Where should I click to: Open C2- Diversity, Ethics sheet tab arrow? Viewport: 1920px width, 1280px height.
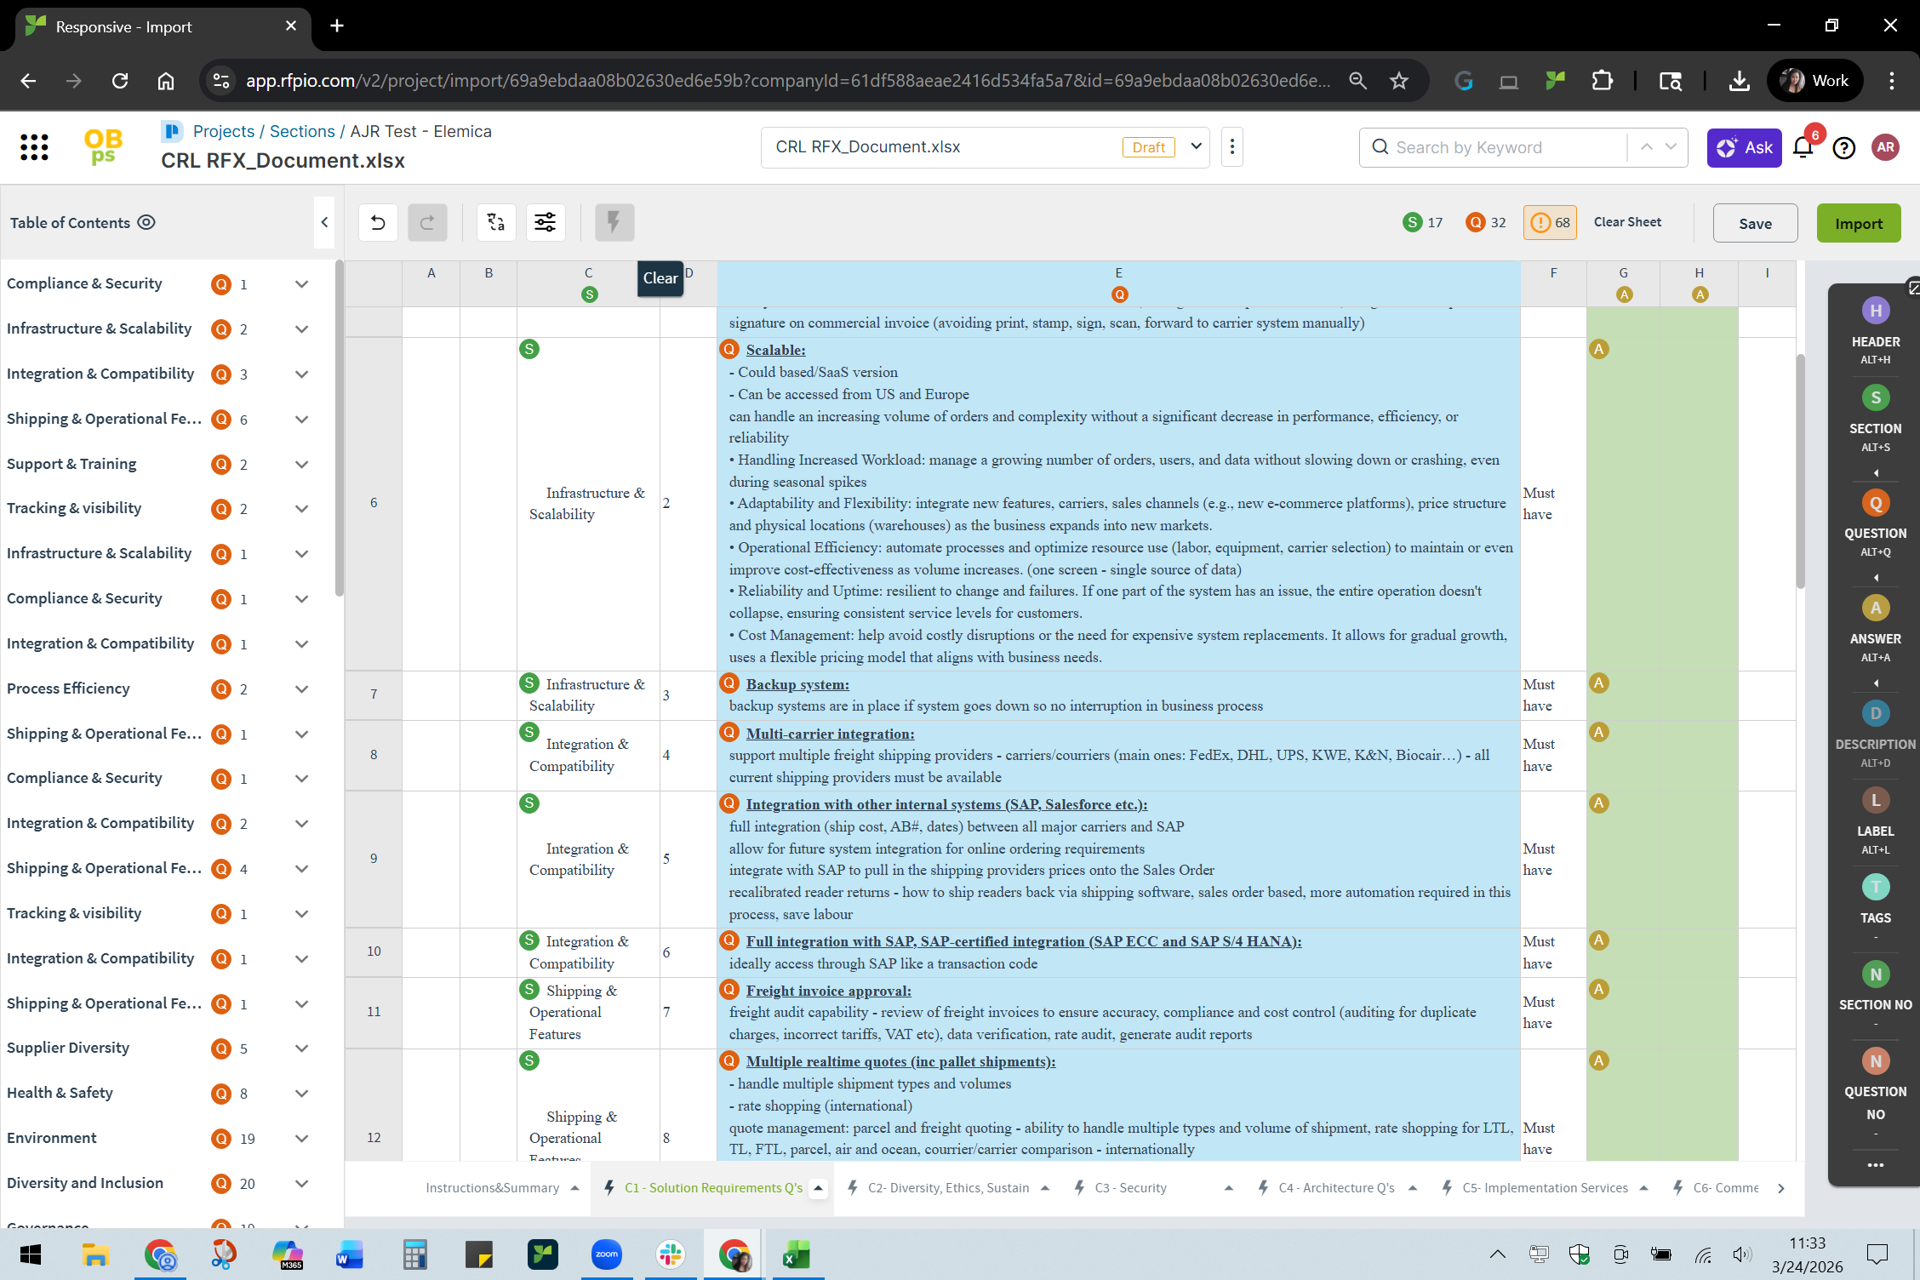click(x=1045, y=1188)
